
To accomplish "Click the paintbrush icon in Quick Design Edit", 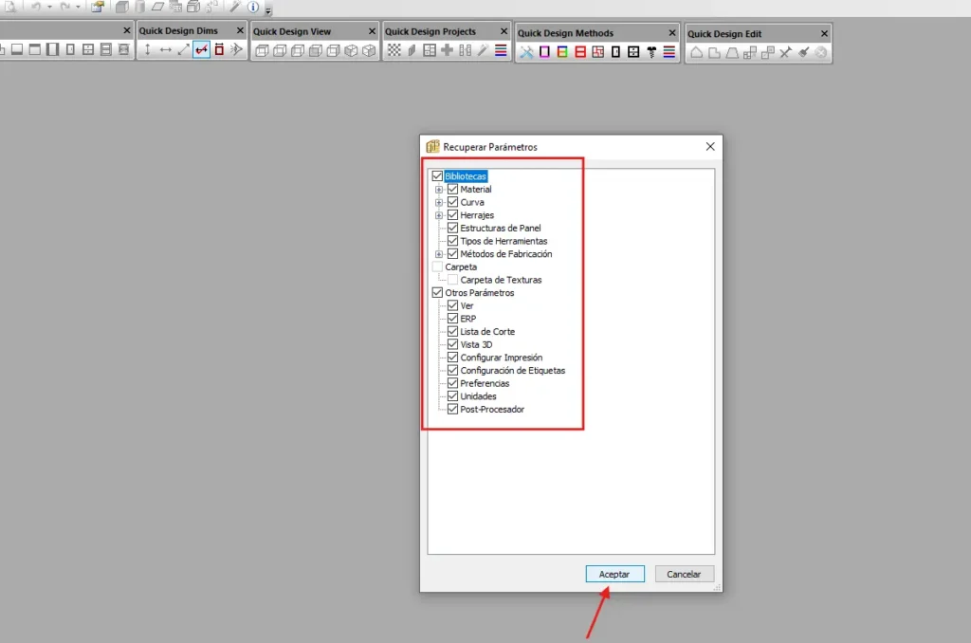I will tap(803, 53).
